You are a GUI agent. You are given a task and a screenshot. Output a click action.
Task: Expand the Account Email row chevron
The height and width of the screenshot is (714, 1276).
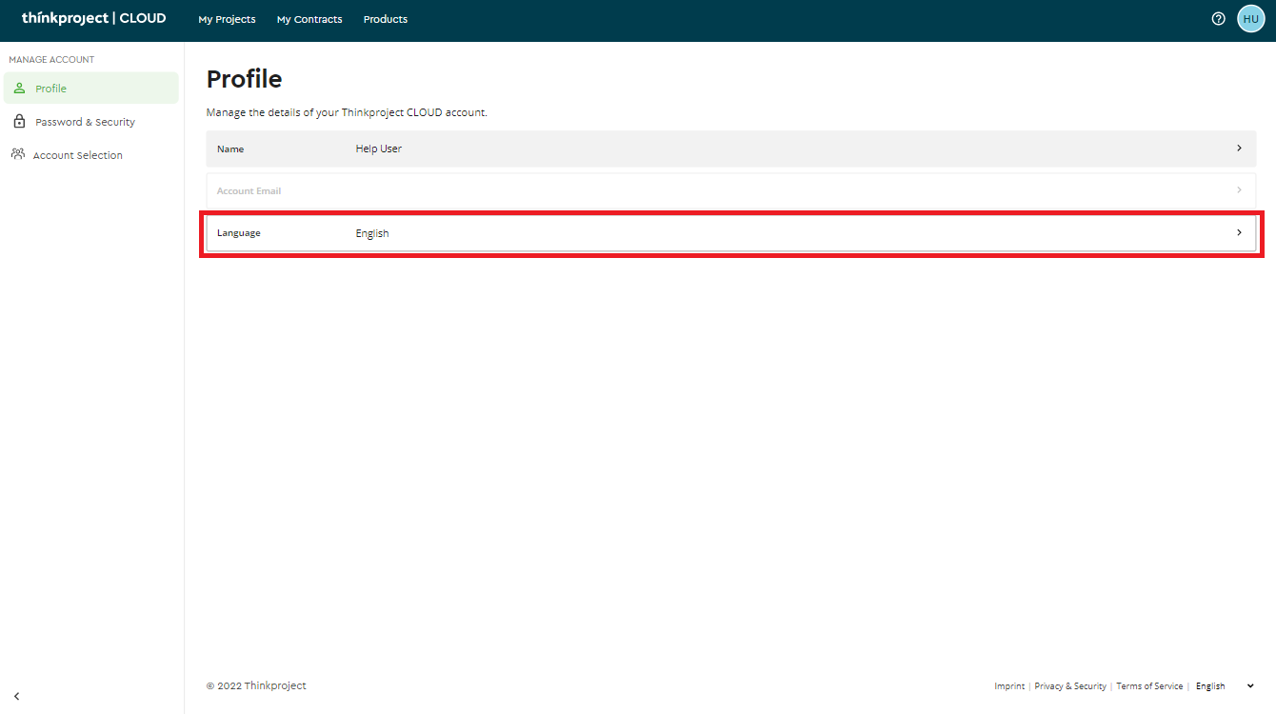click(x=1239, y=190)
